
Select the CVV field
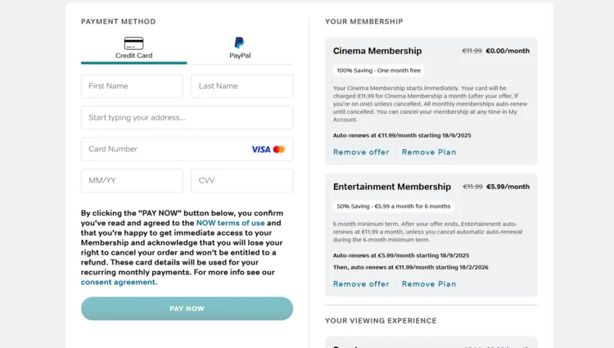[x=242, y=180]
